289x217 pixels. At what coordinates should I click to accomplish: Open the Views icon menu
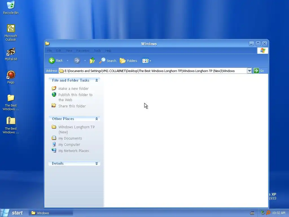146,61
